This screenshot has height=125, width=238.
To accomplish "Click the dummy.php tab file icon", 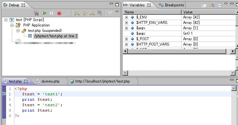I will (38, 81).
